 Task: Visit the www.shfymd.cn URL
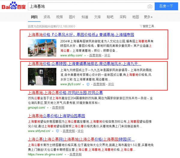(39, 131)
